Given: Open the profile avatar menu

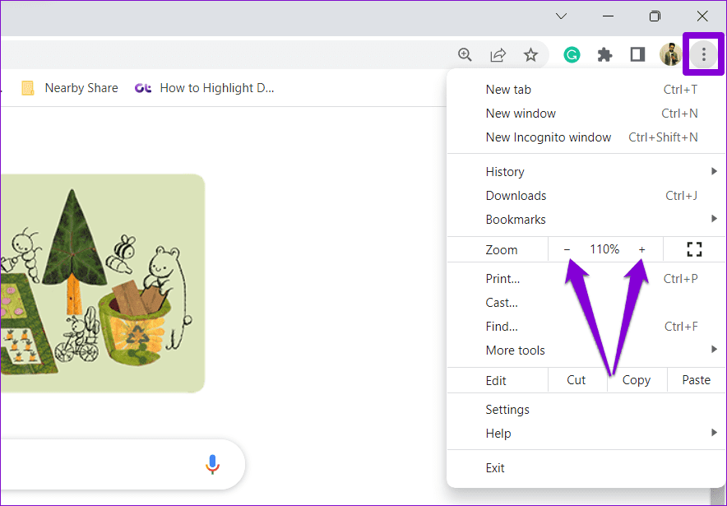Looking at the screenshot, I should click(670, 55).
